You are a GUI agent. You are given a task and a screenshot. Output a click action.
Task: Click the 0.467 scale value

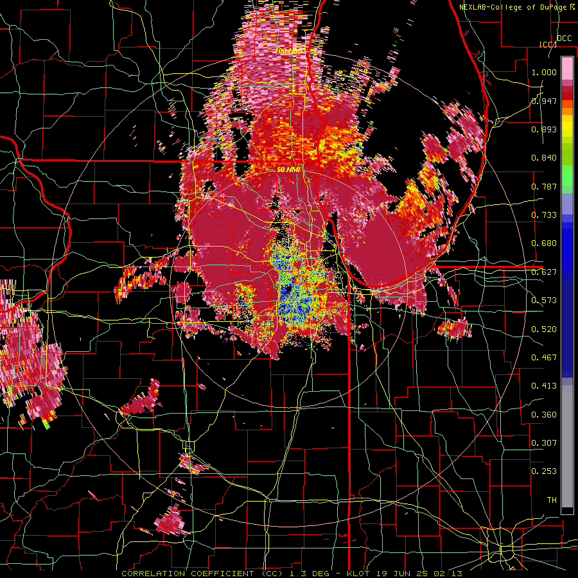544,358
